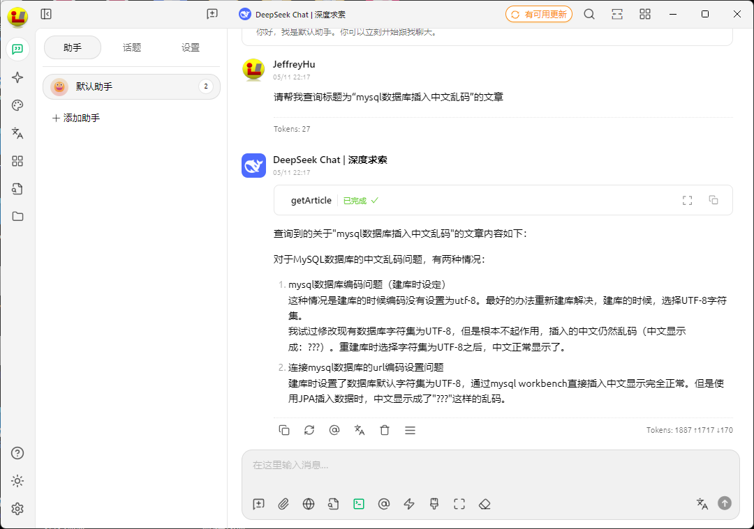The height and width of the screenshot is (529, 754).
Task: Send the message with the arrow button
Action: pos(725,503)
